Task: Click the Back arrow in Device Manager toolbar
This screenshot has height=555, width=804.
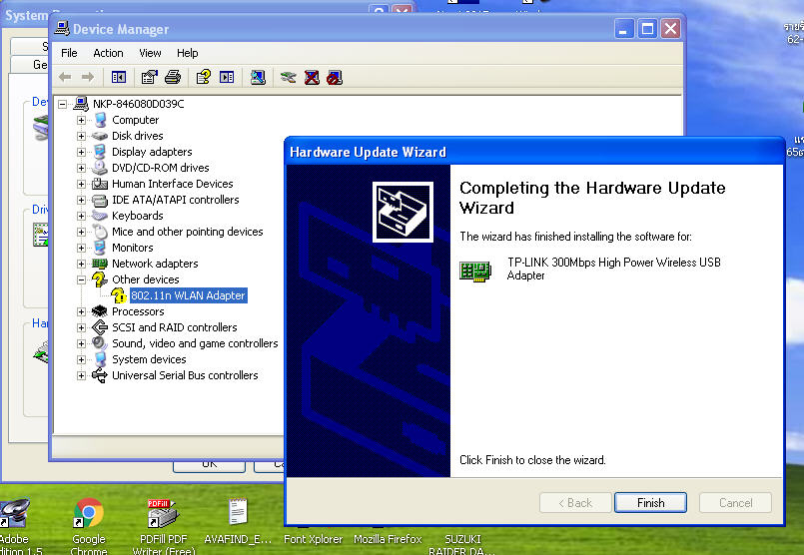Action: [65, 78]
